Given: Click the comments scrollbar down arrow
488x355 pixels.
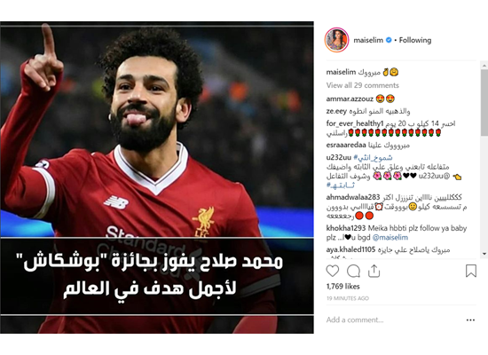Looking at the screenshot, I should tap(484, 254).
